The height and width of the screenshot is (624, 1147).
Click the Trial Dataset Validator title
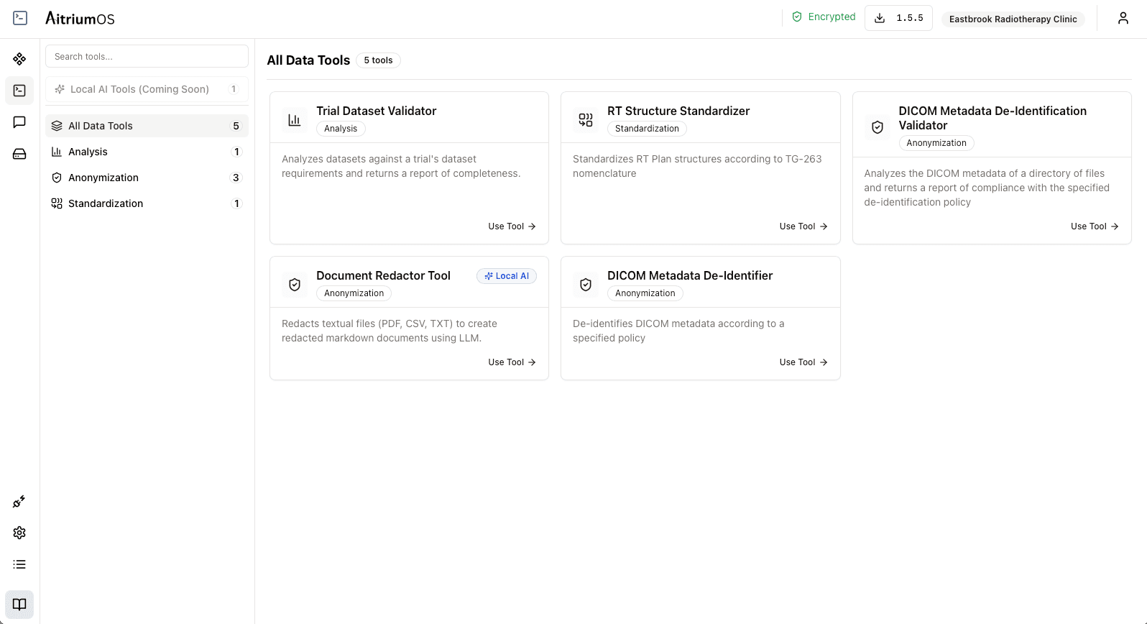[x=376, y=111]
